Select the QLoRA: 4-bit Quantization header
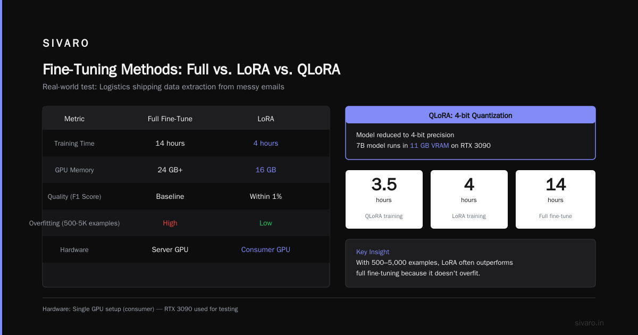Viewport: 638px width, 335px height. (471, 115)
